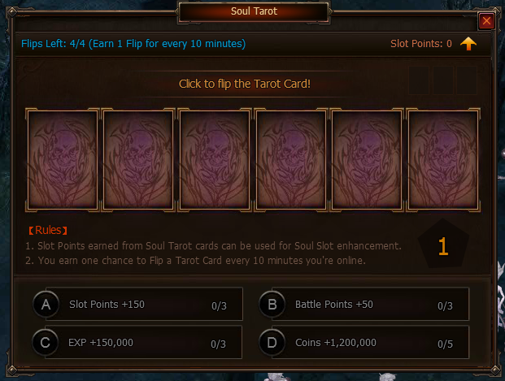Flip the third tarot card
This screenshot has height=381, width=505.
(215, 160)
